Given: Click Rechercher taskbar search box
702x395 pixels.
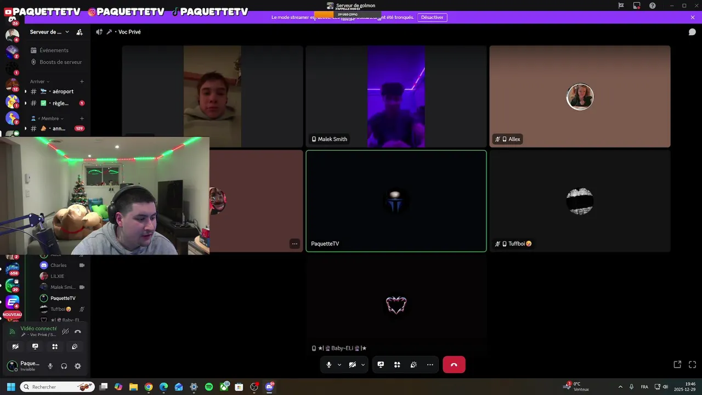Looking at the screenshot, I should (57, 387).
